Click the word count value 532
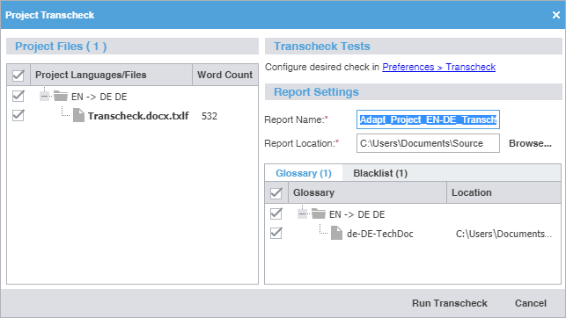This screenshot has width=566, height=318. [x=209, y=116]
